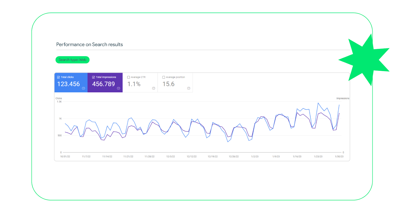Open help icon in Average position card

(x=189, y=88)
